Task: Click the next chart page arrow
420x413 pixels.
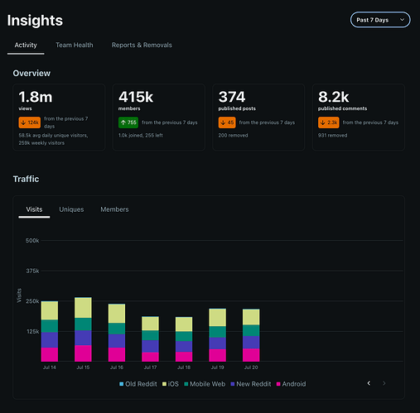Action: tap(384, 383)
